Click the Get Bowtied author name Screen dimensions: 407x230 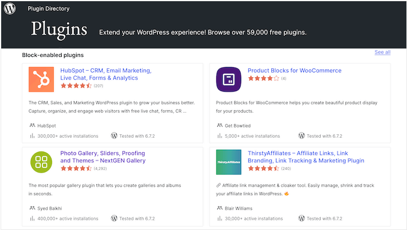[238, 126]
